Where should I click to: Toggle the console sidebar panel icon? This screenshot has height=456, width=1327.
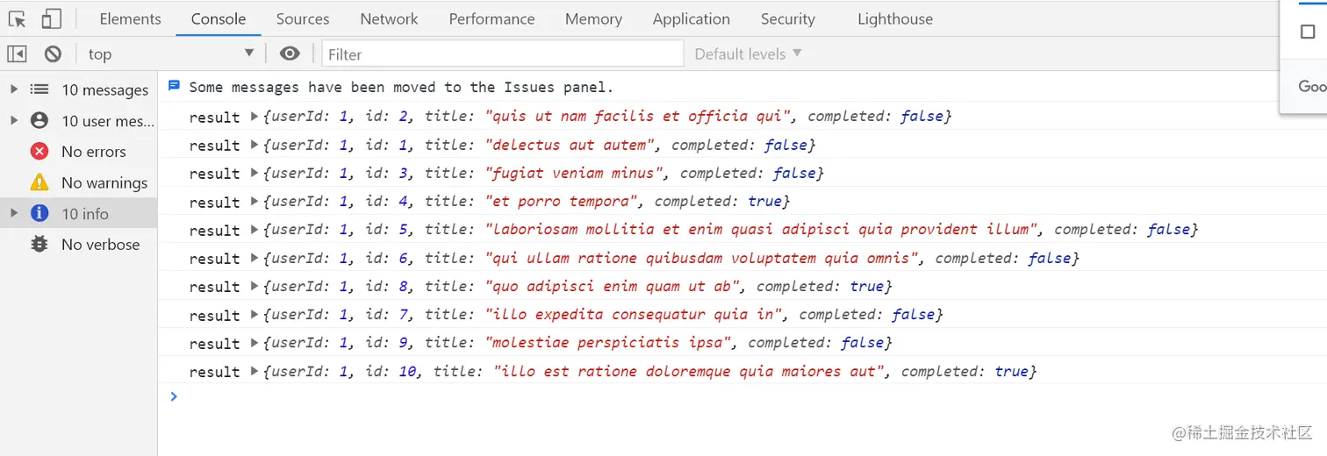point(17,54)
